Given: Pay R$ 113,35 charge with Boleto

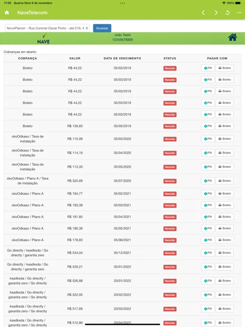Looking at the screenshot, I should click(225, 166).
